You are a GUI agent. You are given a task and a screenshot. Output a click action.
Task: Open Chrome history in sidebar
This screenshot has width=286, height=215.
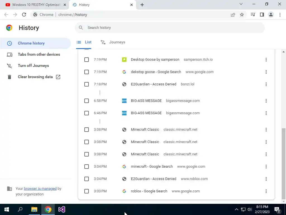(x=35, y=43)
